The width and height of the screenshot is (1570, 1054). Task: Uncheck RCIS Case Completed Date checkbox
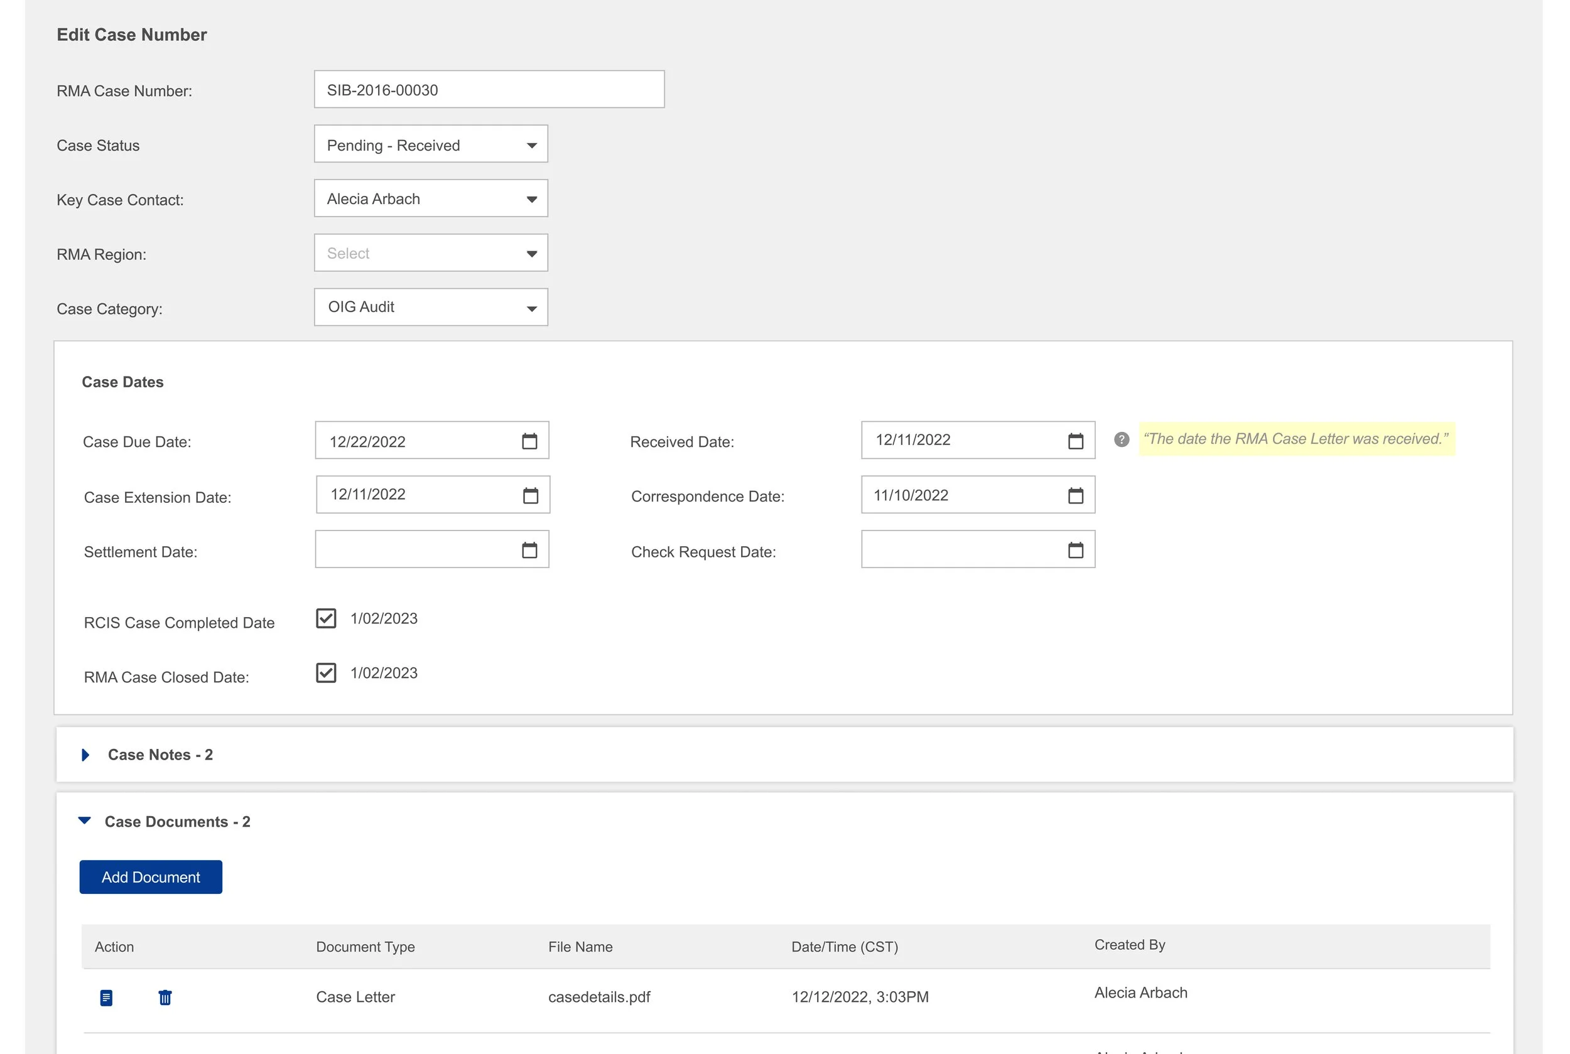[326, 618]
